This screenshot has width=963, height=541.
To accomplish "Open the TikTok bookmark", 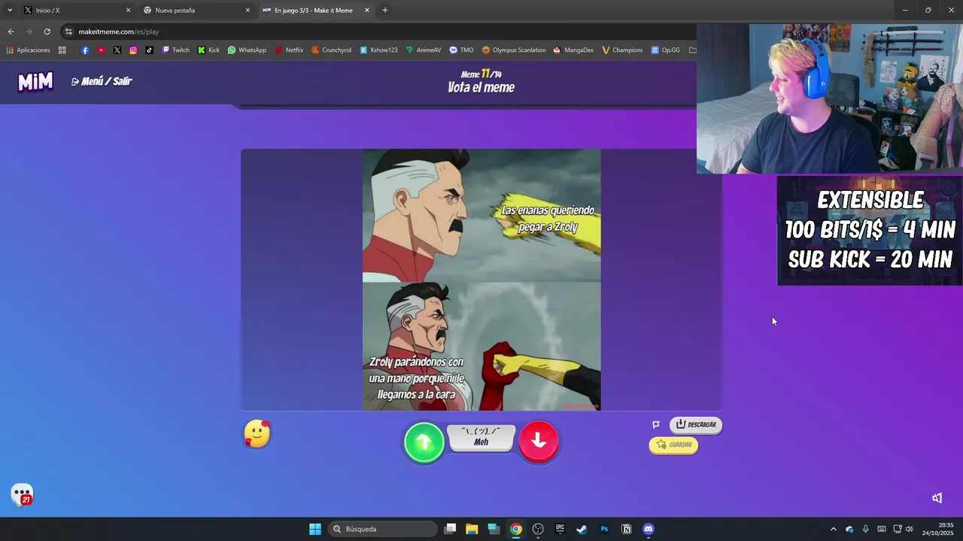I will click(149, 50).
